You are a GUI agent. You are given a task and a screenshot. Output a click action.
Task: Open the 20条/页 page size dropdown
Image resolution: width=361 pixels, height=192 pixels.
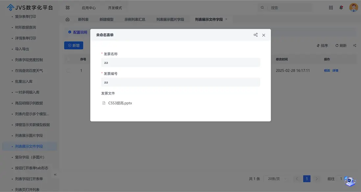coord(275,179)
